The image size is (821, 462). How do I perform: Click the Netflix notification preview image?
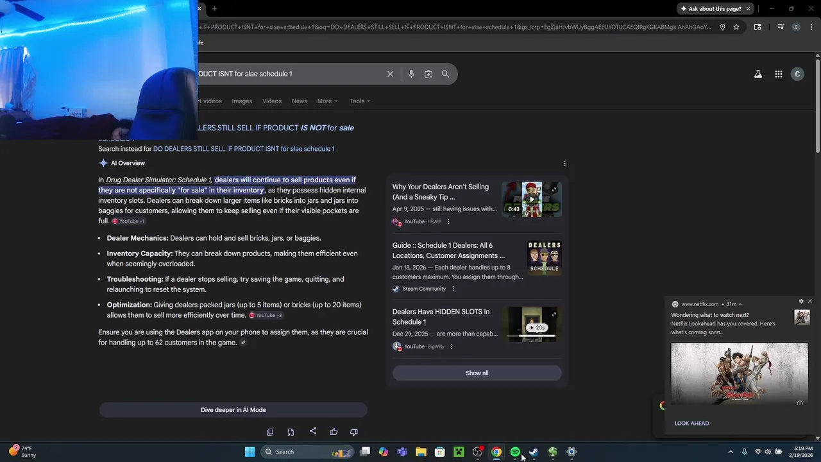pos(740,373)
